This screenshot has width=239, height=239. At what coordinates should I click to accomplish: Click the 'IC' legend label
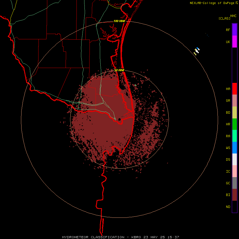[228, 172]
